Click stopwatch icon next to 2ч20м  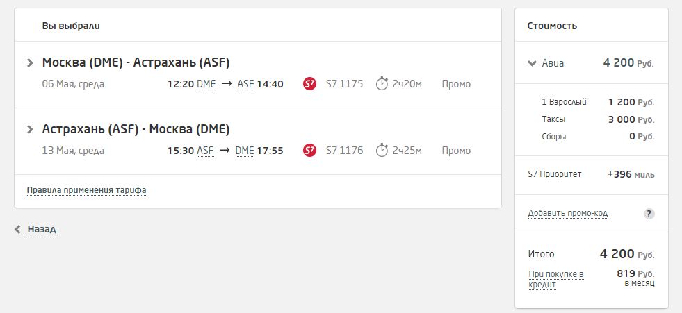point(382,83)
